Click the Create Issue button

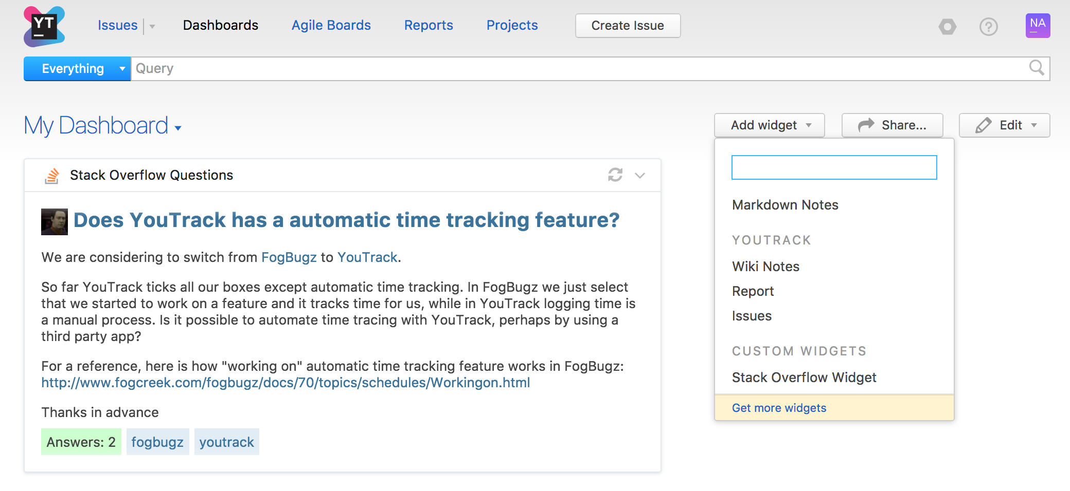(x=628, y=26)
